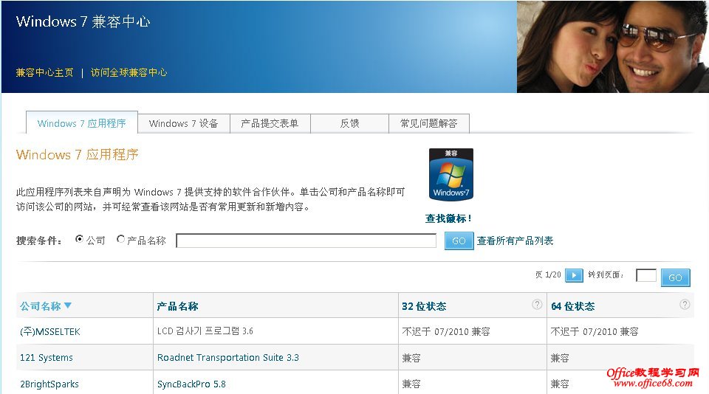Open the 反馈 tab
Screen dimensions: 709x394
point(349,123)
